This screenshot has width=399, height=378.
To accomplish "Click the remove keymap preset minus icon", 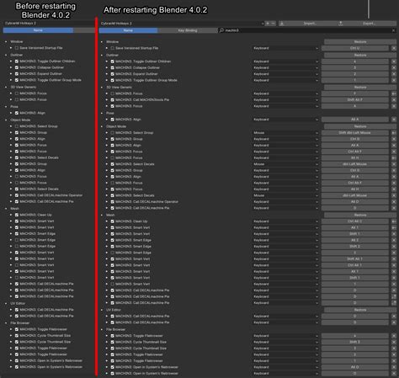I will coord(274,24).
